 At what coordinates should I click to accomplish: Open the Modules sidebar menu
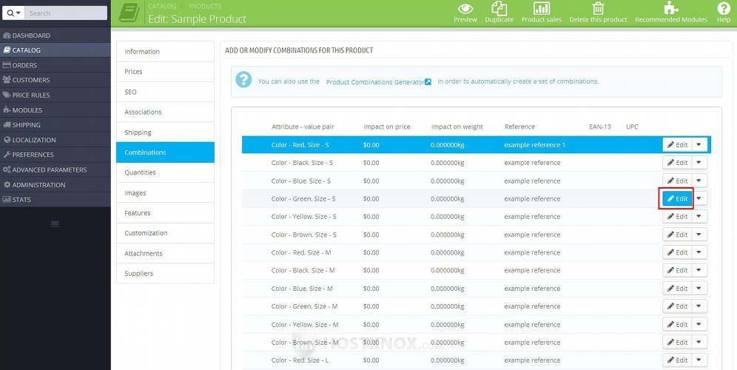pyautogui.click(x=27, y=110)
